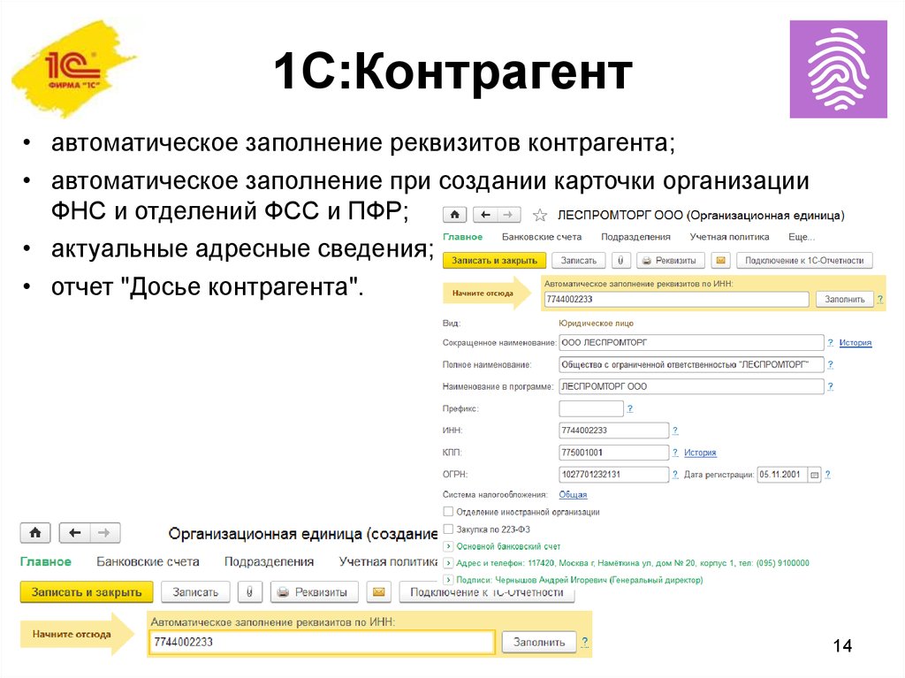Toggle Отделение иностранной организации checkbox
Screen dimensions: 905x678
tap(448, 512)
